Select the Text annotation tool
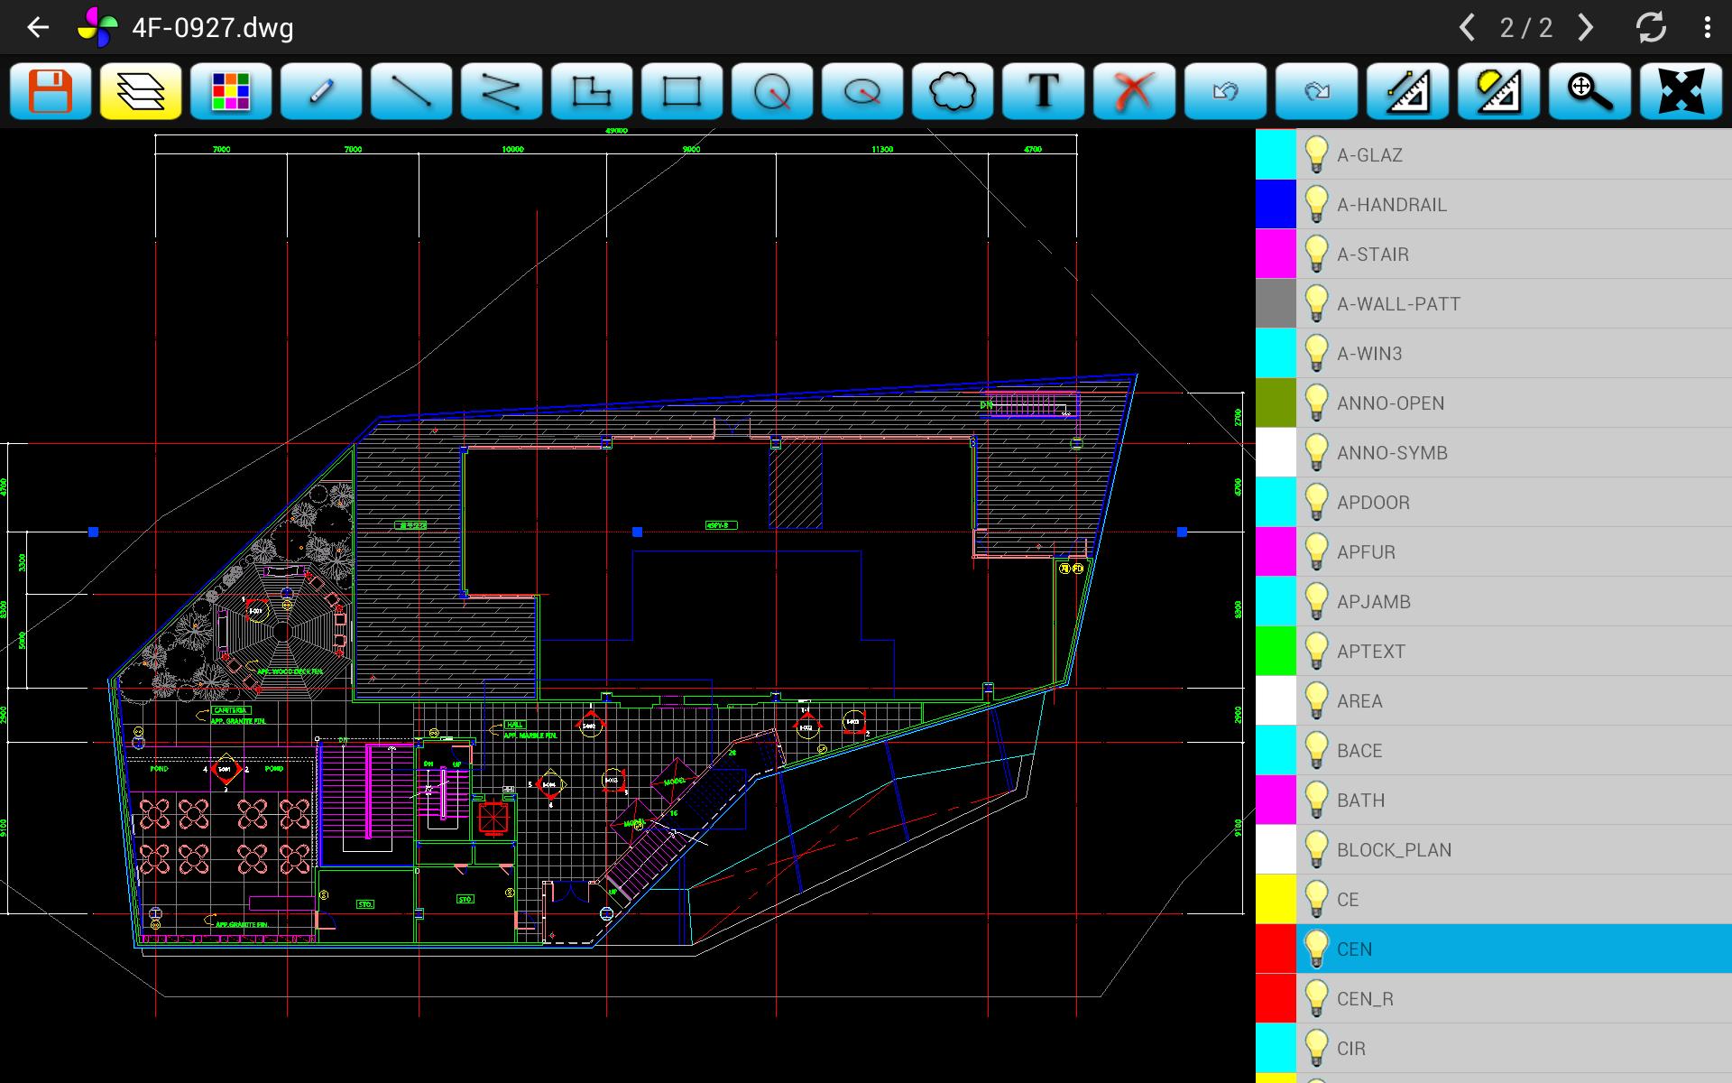 coord(1043,91)
